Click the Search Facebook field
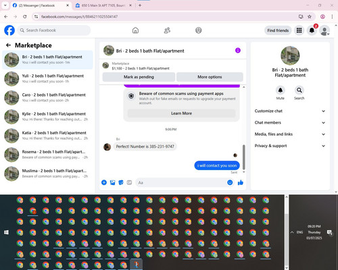338x270 pixels. coord(54,30)
